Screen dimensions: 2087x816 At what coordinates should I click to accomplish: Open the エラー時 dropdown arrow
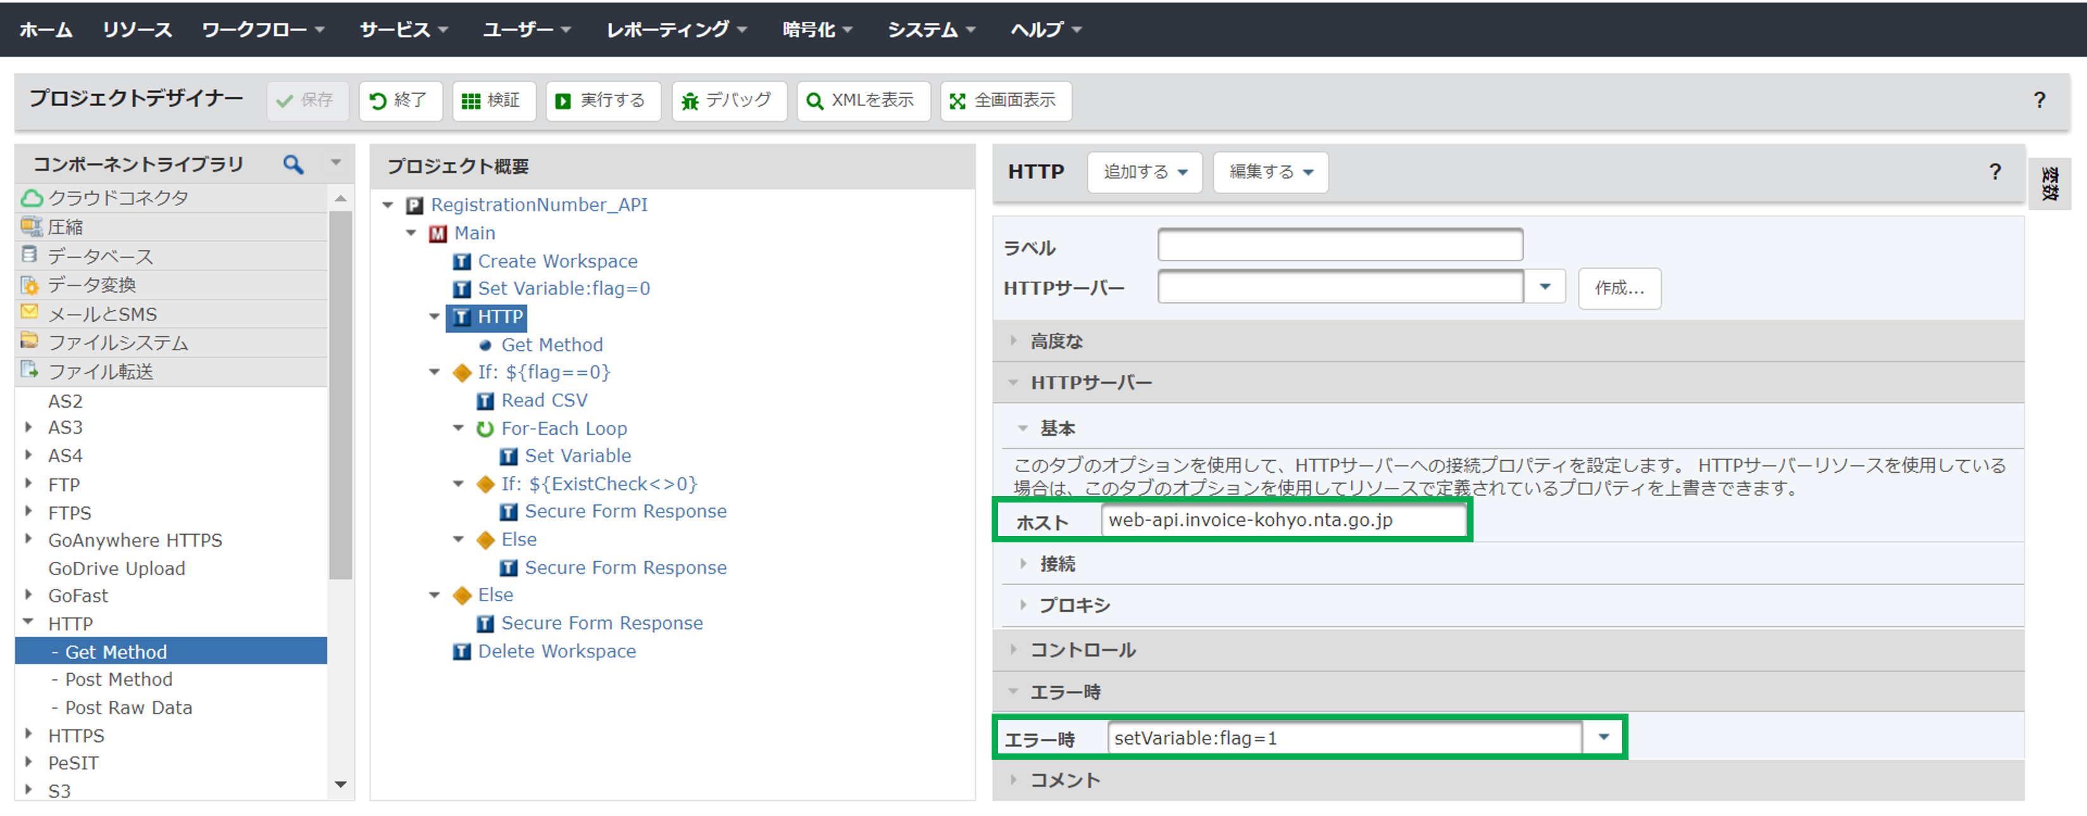point(1603,738)
